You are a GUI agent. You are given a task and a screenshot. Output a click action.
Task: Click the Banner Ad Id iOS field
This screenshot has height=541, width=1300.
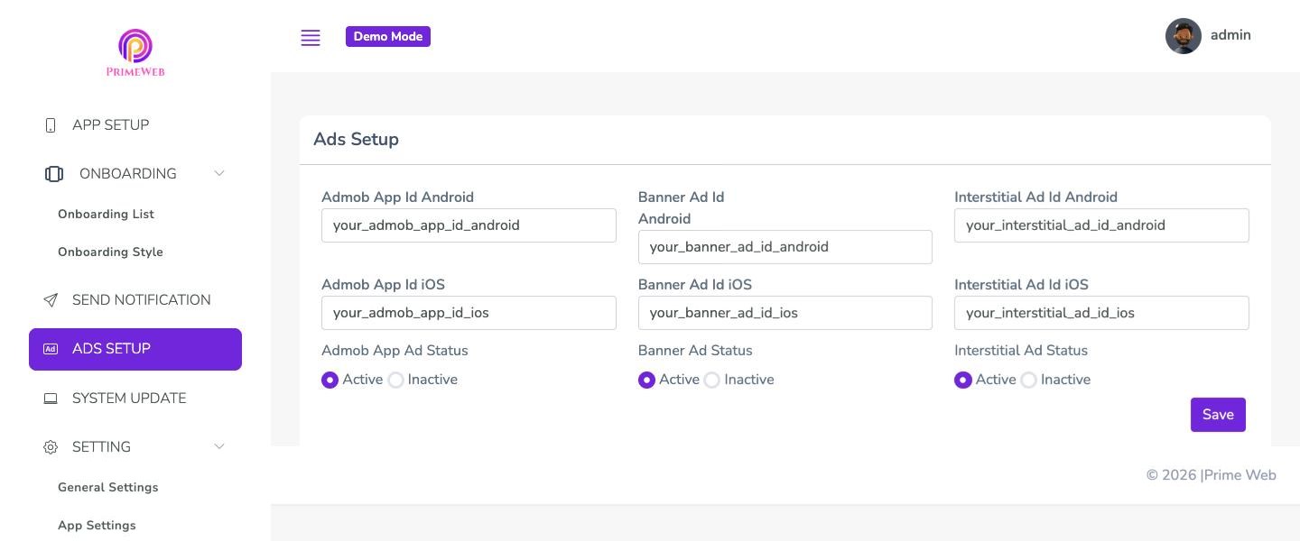pyautogui.click(x=785, y=313)
